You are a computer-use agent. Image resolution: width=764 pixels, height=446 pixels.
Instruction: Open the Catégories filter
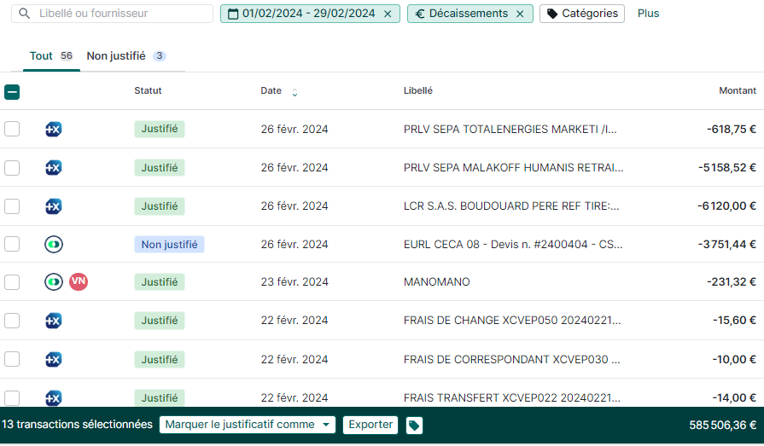(x=582, y=14)
